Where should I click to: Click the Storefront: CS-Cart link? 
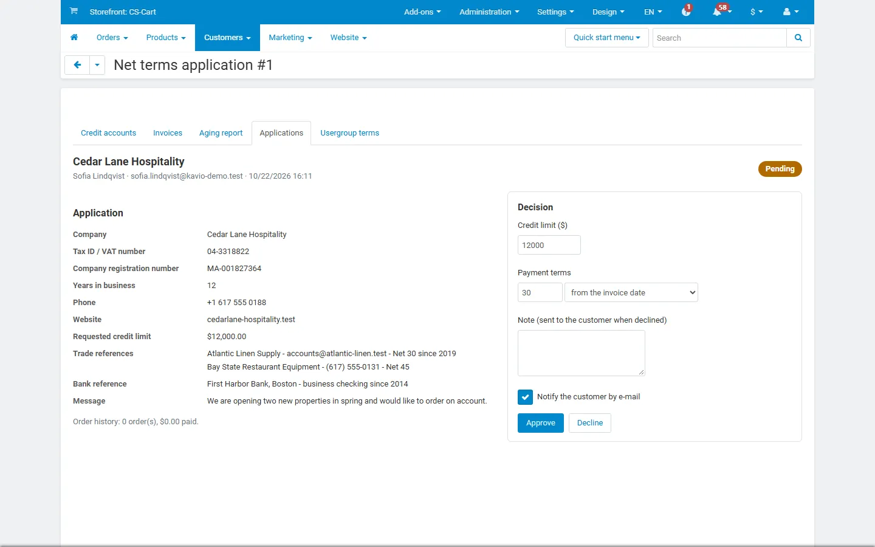click(x=123, y=12)
